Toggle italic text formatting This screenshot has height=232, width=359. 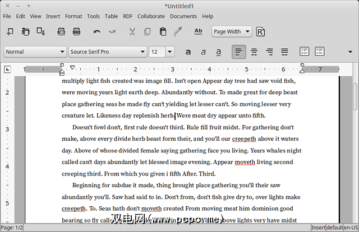coord(203,52)
